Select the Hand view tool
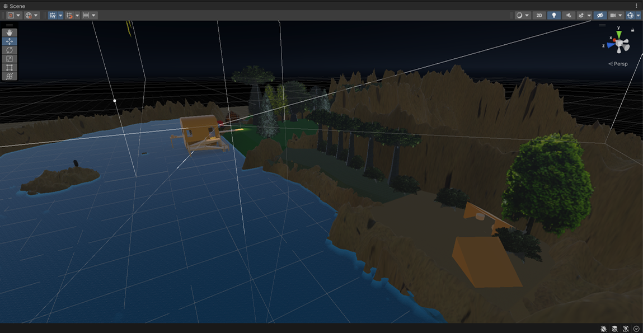Viewport: 643px width, 333px height. click(x=10, y=32)
